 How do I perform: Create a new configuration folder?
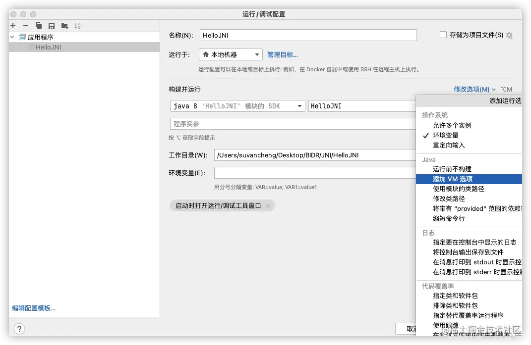click(64, 25)
